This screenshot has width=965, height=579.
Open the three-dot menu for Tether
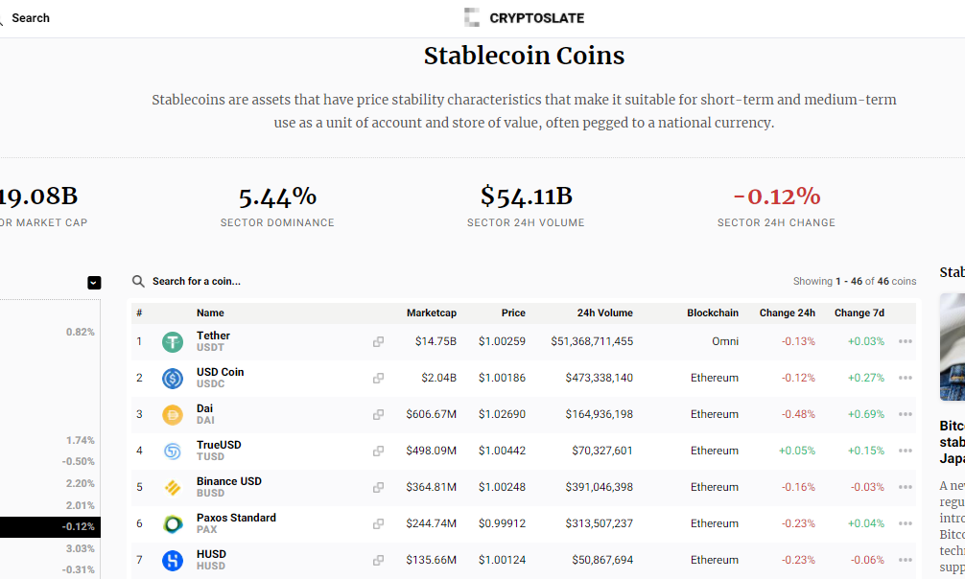click(905, 341)
